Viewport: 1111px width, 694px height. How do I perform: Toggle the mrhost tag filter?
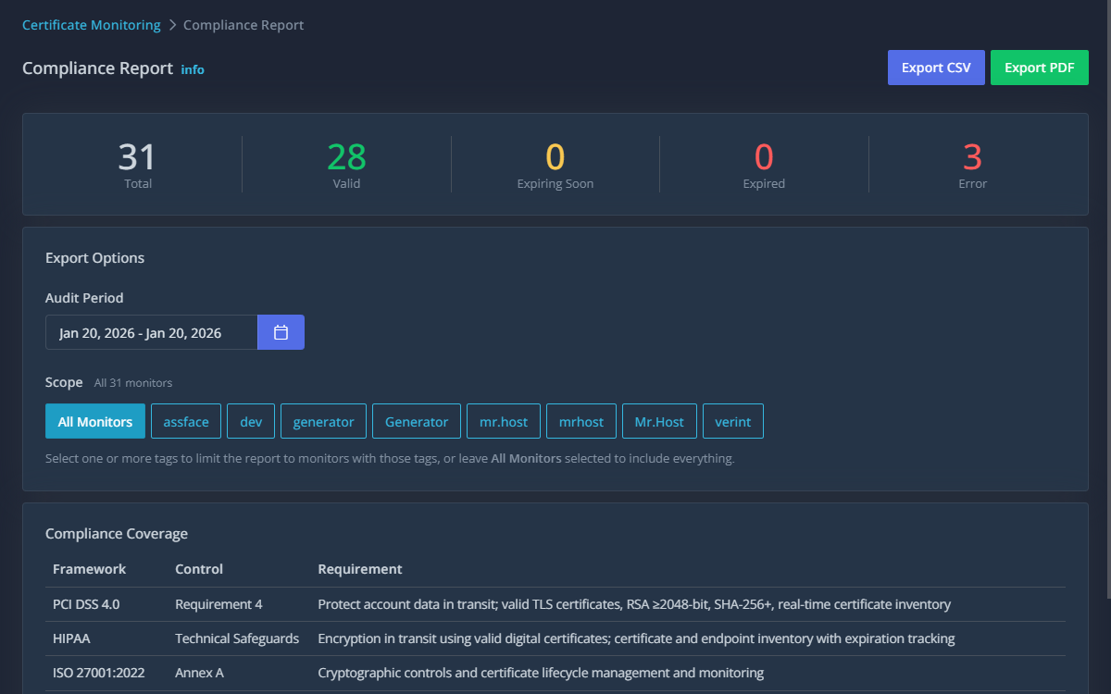(x=580, y=421)
